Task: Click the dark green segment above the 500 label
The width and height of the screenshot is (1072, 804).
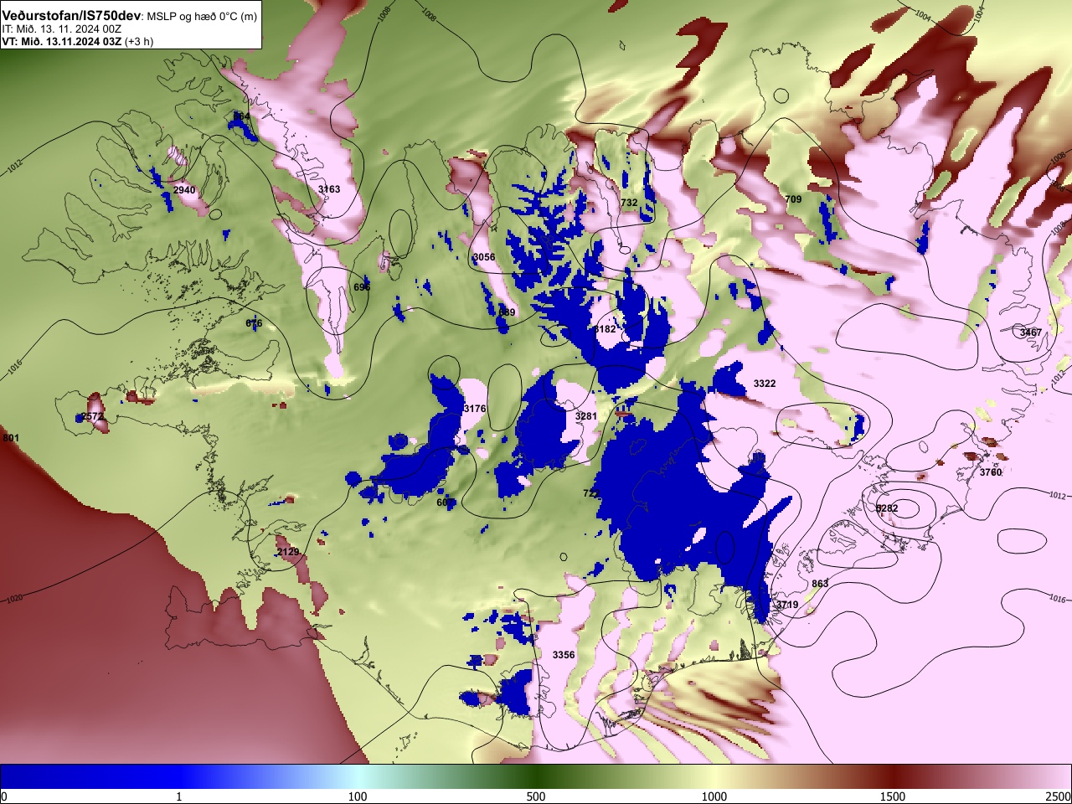Action: (536, 776)
